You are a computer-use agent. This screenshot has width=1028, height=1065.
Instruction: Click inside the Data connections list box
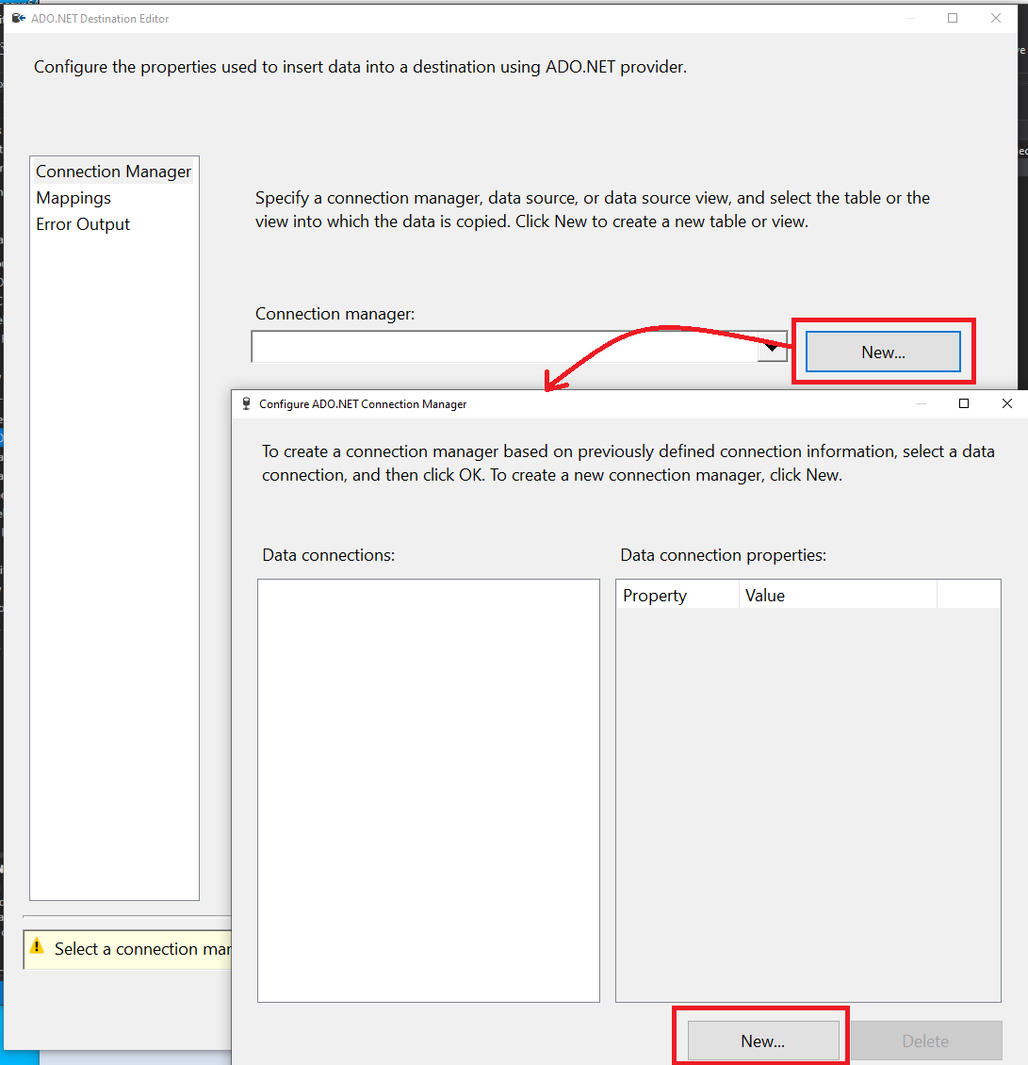pos(429,791)
